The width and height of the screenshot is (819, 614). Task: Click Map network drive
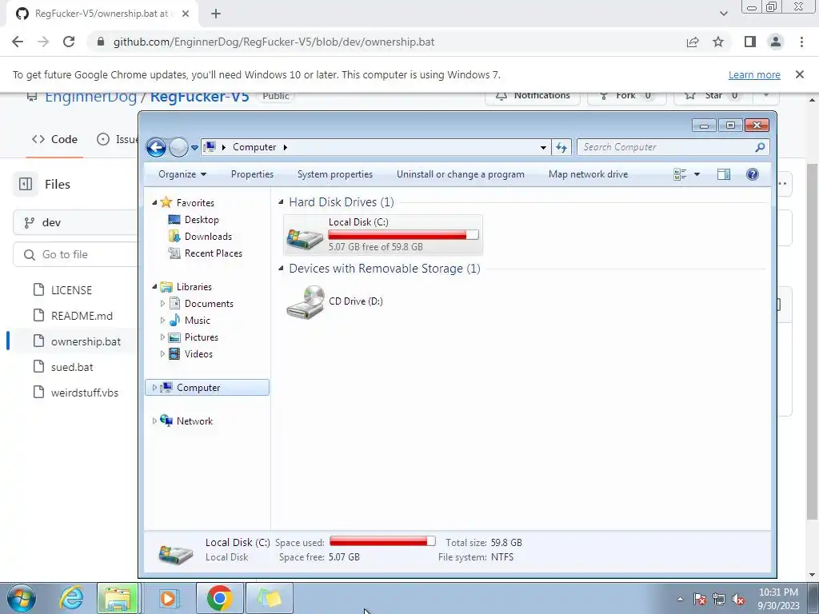[588, 174]
